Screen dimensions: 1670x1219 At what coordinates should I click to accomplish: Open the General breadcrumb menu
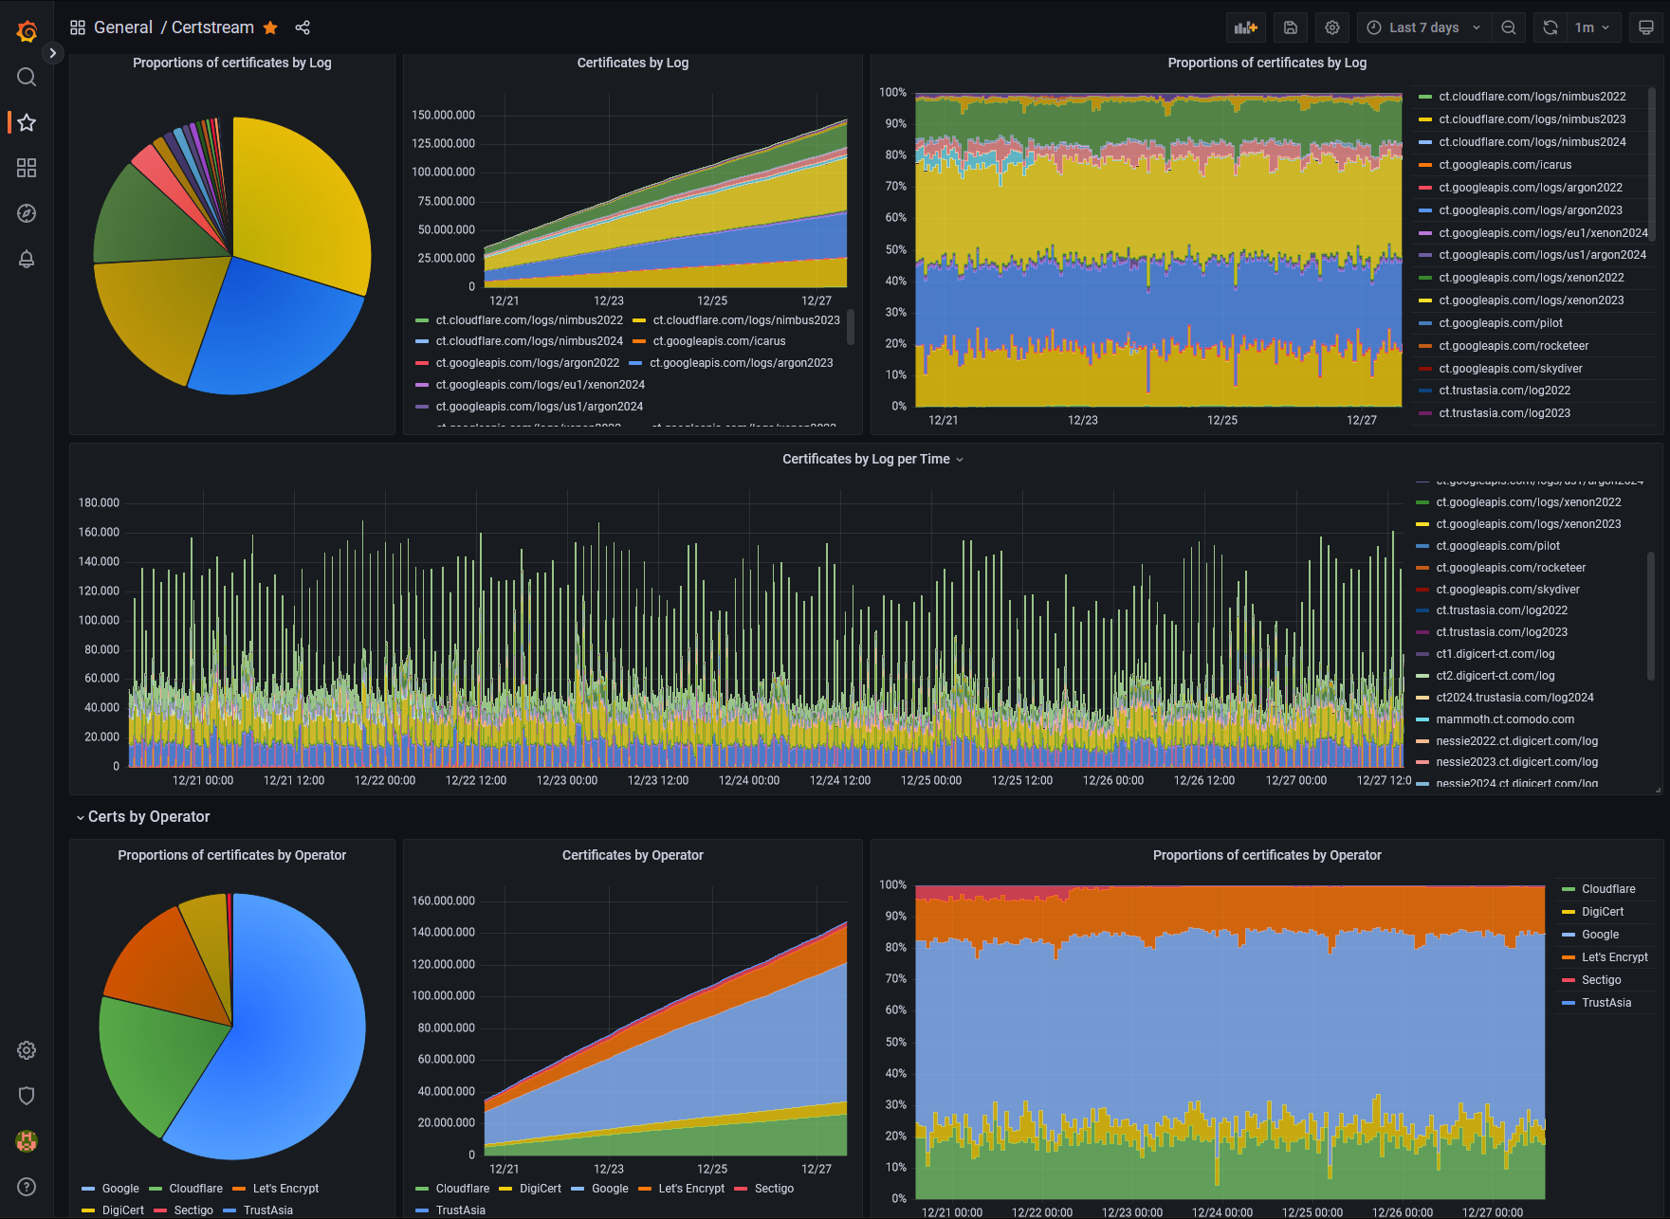click(123, 27)
